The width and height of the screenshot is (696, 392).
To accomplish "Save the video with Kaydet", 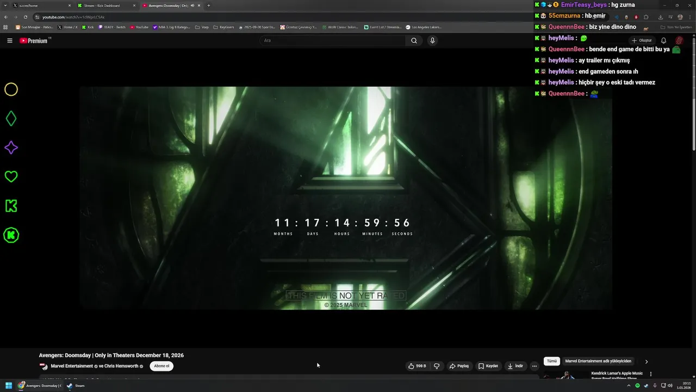I will [x=488, y=366].
